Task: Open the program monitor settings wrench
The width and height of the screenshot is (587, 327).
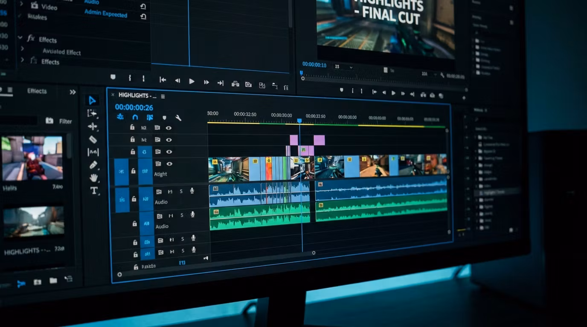Action: coord(442,75)
